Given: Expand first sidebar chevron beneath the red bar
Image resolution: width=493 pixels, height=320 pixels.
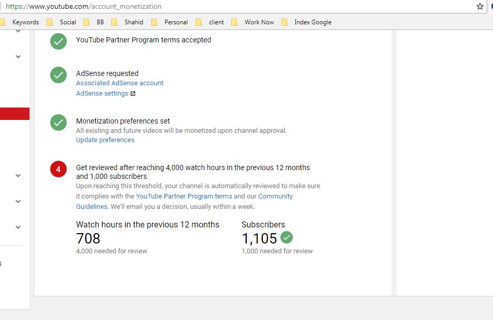Looking at the screenshot, I should pyautogui.click(x=18, y=175).
